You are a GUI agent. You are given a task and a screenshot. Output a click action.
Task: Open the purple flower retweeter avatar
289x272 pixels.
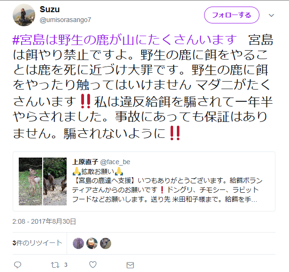78,243
